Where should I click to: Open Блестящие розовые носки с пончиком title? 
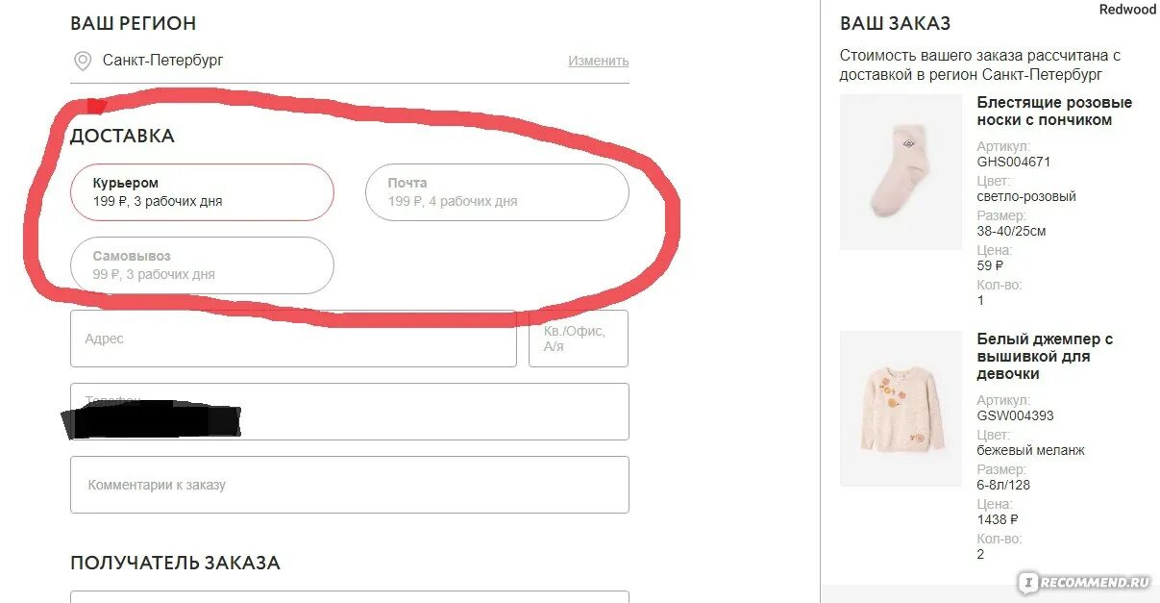[x=1054, y=112]
